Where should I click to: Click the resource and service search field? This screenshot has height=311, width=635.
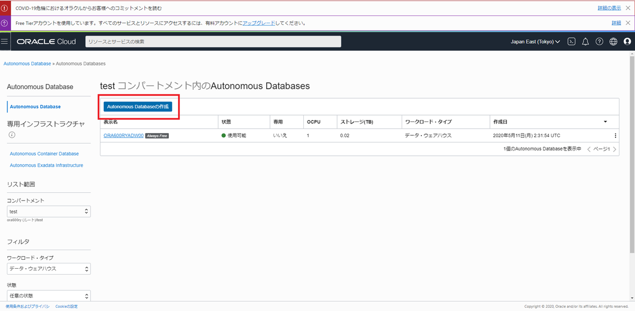tap(213, 41)
